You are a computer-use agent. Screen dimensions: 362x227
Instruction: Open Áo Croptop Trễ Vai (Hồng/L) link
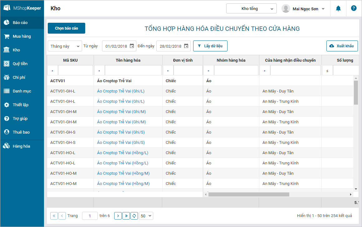tap(122, 153)
